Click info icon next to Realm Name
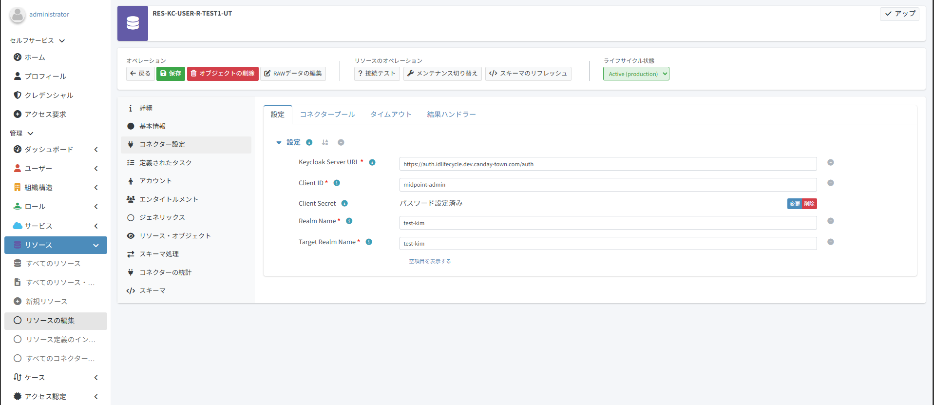The height and width of the screenshot is (405, 934). [x=349, y=221]
